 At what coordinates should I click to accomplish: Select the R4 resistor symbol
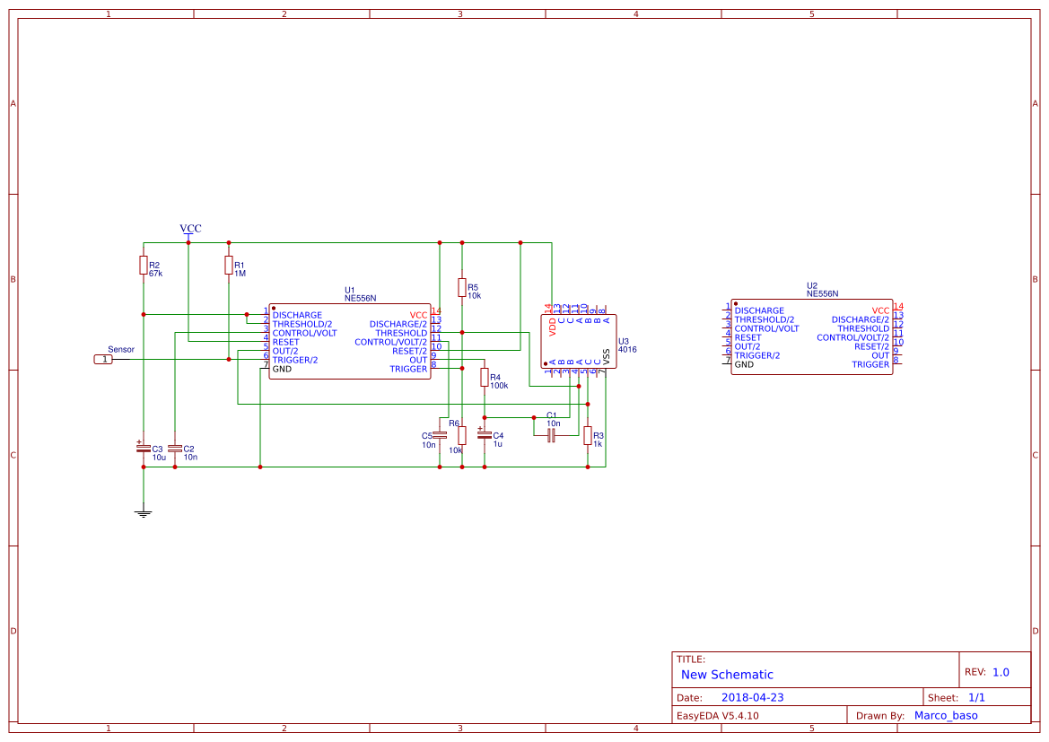485,378
